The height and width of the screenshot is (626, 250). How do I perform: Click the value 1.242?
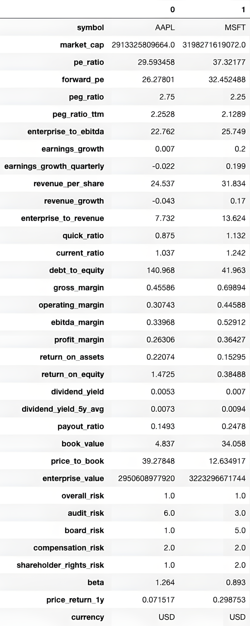pyautogui.click(x=236, y=253)
